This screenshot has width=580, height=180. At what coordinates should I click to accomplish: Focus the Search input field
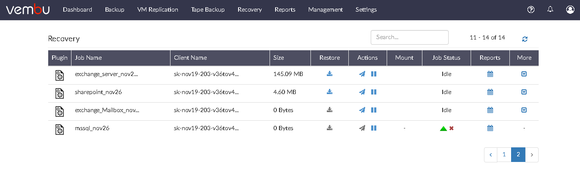tap(409, 37)
